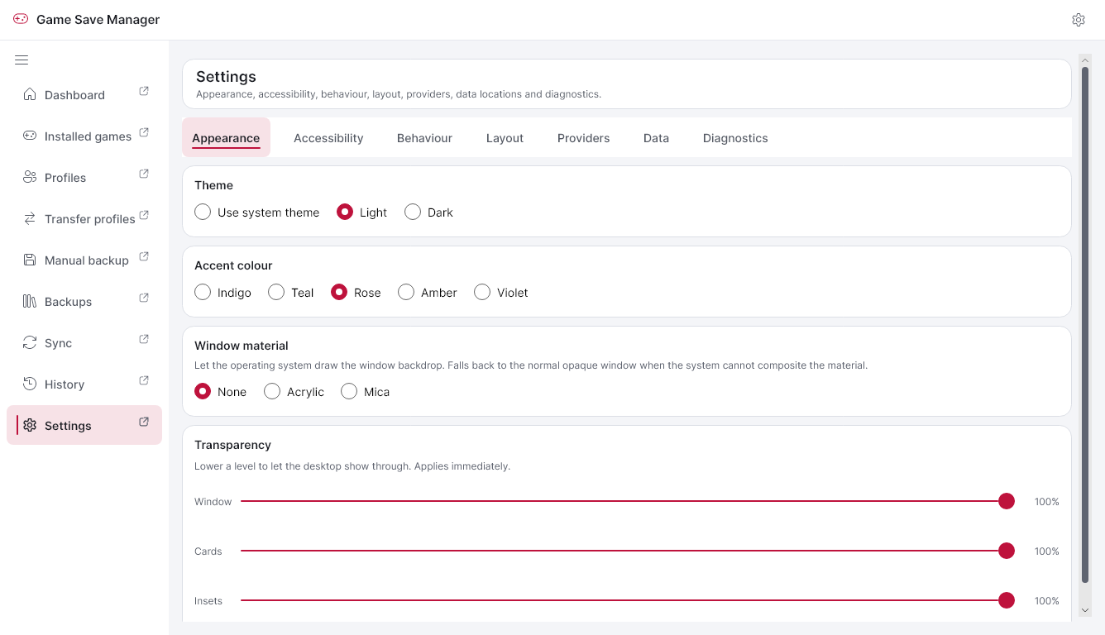Click the scrollbar down arrow
The width and height of the screenshot is (1105, 635).
1085,609
